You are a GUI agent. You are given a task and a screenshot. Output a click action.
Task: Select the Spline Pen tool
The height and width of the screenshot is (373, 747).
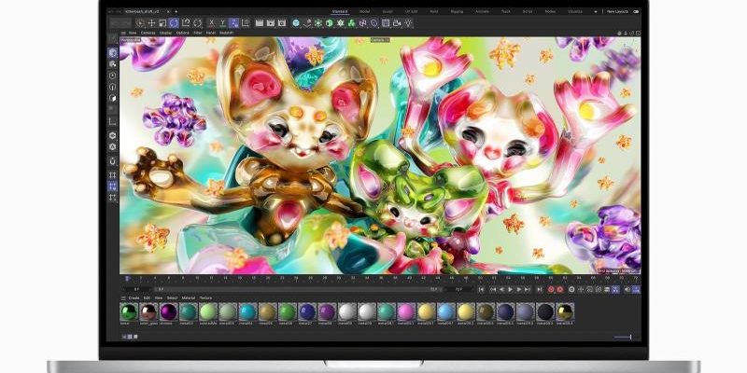pyautogui.click(x=307, y=22)
